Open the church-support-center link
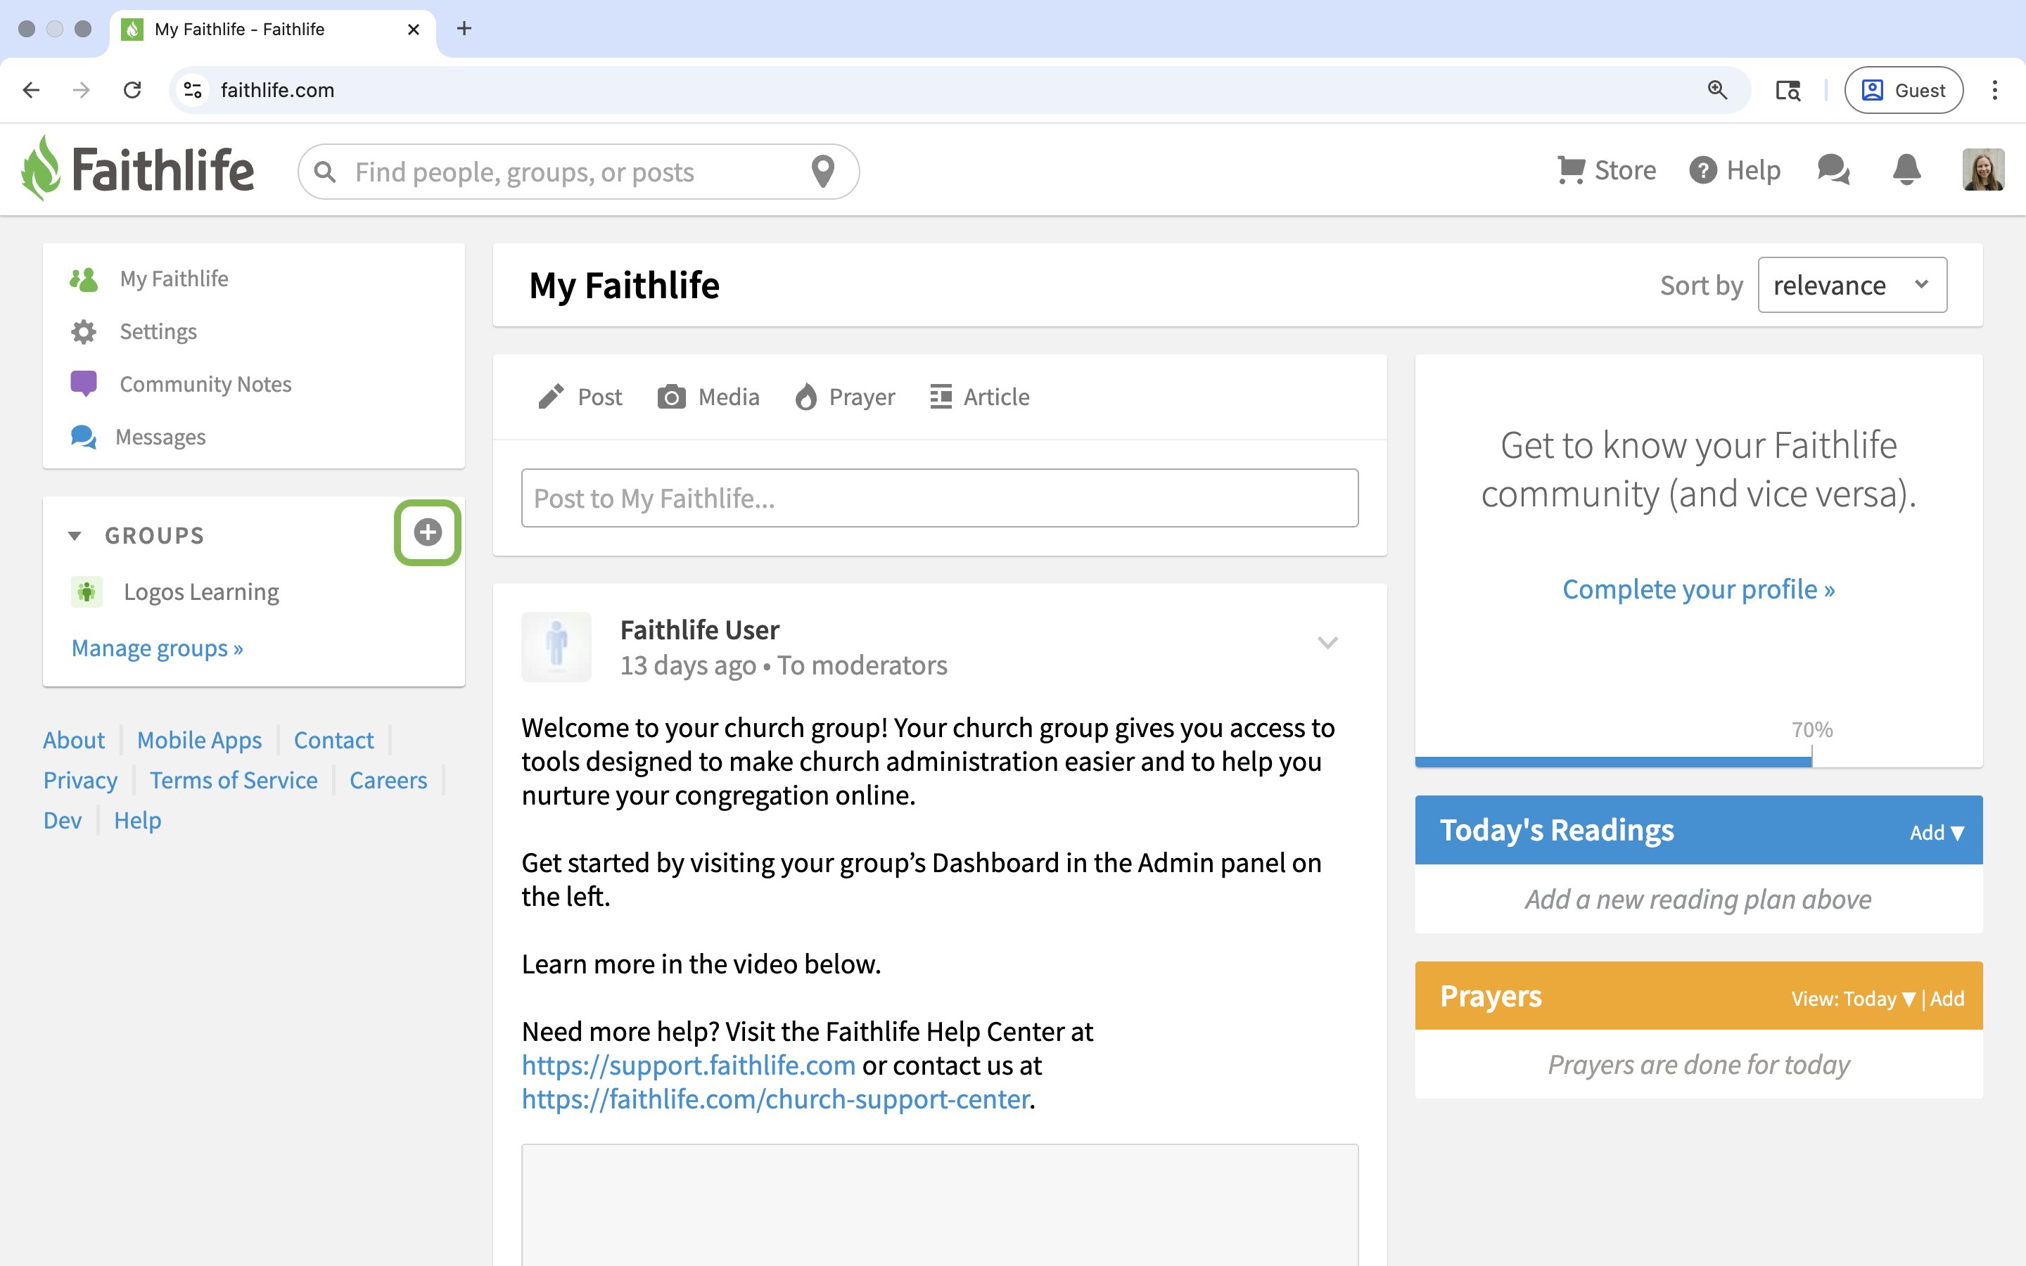Screen dimensions: 2026x1266 (775, 1099)
